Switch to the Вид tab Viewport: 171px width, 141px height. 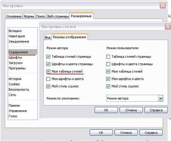[x=48, y=37]
